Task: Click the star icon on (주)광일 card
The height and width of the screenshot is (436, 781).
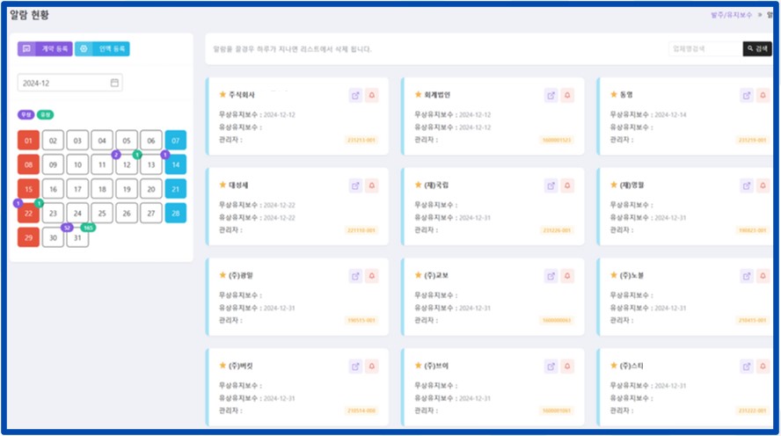Action: coord(223,275)
